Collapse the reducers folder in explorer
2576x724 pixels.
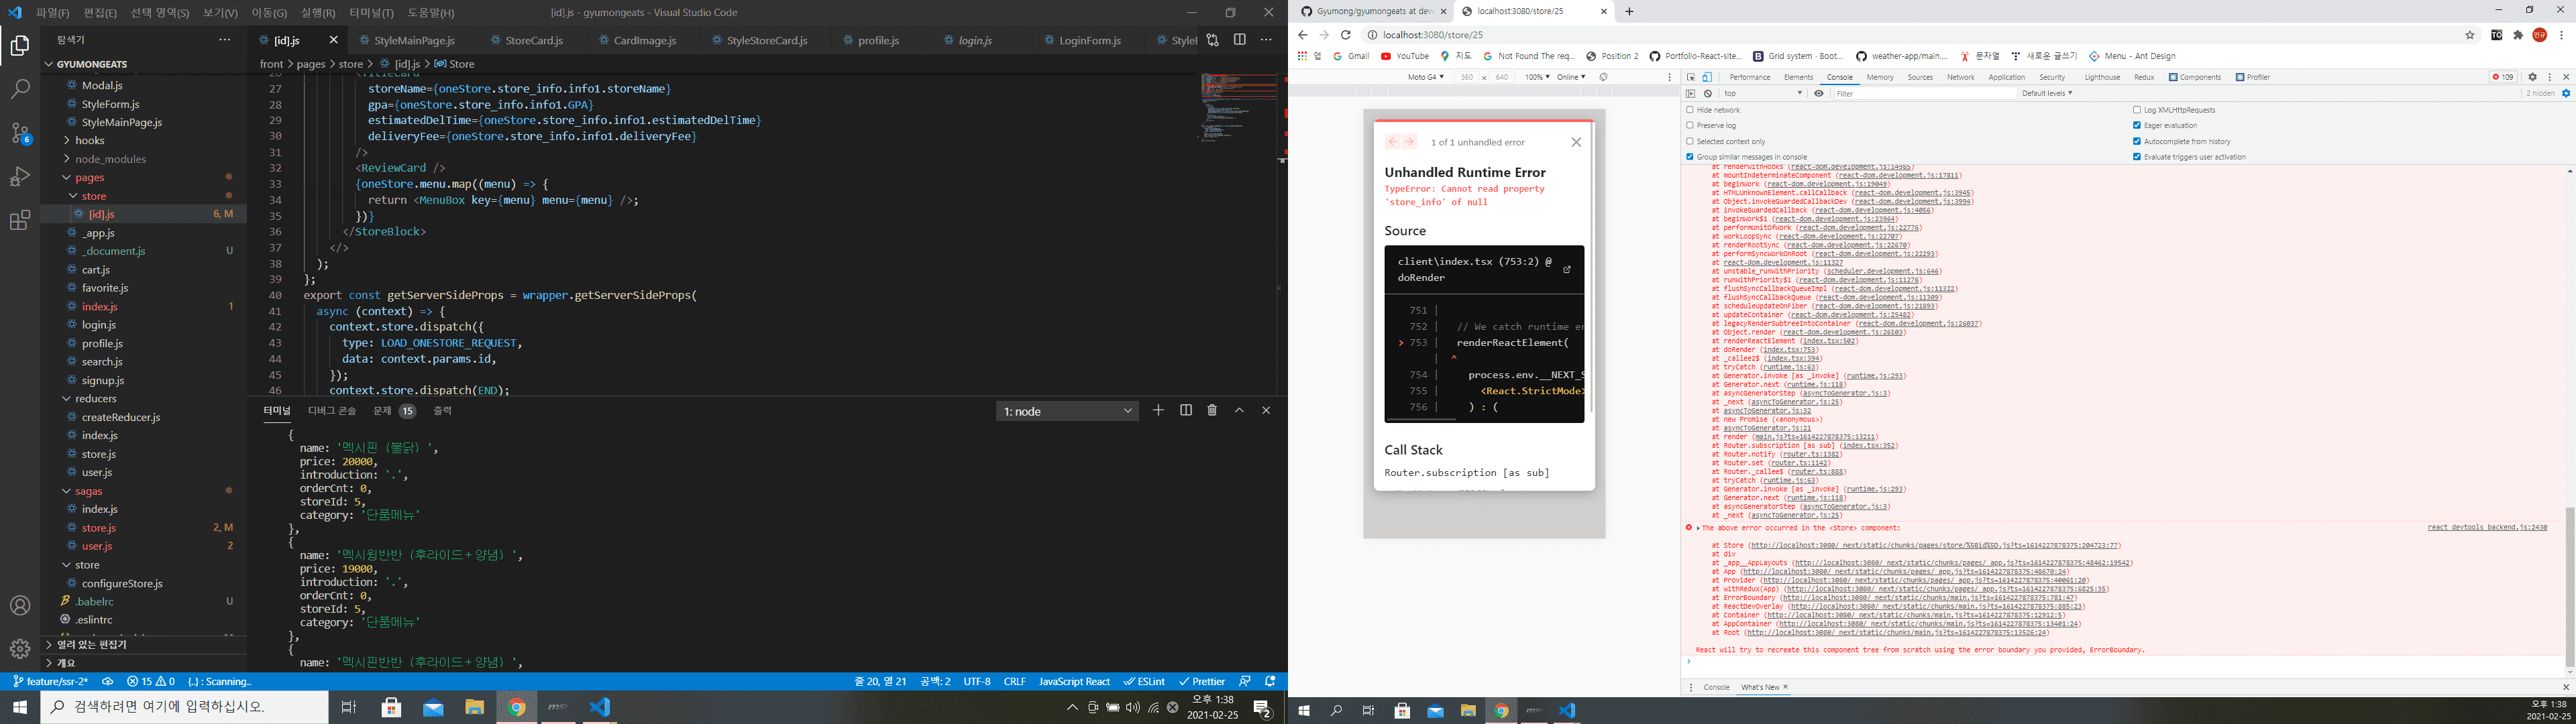(x=96, y=398)
